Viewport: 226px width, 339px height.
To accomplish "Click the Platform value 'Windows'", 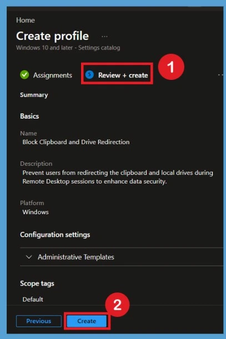I will (36, 212).
